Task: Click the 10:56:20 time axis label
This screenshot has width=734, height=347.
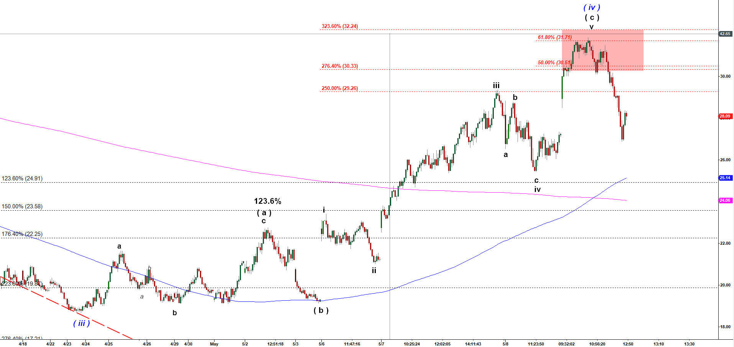Action: coord(597,344)
